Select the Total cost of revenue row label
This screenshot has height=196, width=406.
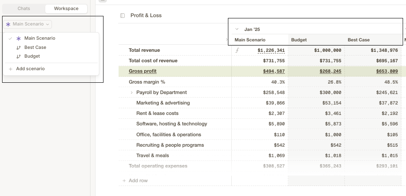point(153,61)
